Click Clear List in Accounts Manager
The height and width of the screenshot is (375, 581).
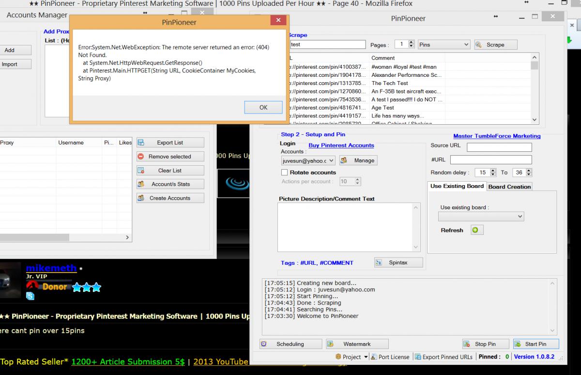[x=170, y=171]
